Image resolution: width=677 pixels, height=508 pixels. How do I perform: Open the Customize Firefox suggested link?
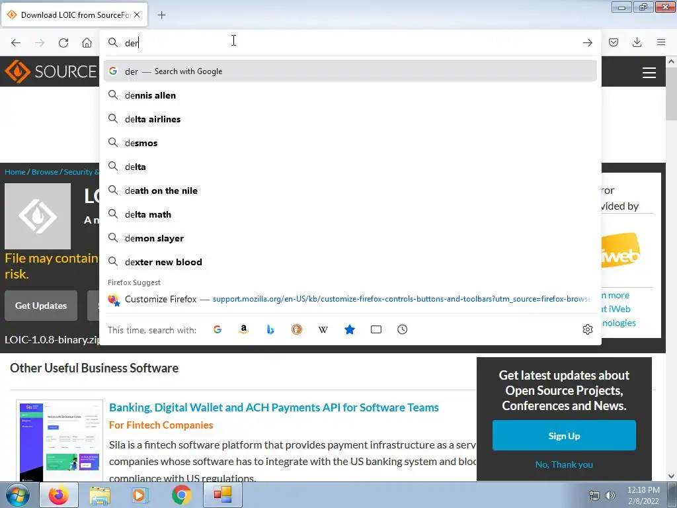click(x=350, y=299)
